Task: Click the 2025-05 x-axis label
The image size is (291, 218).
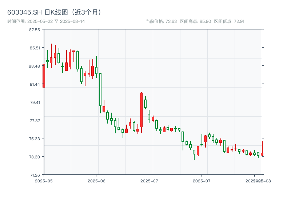Action: pos(44,181)
